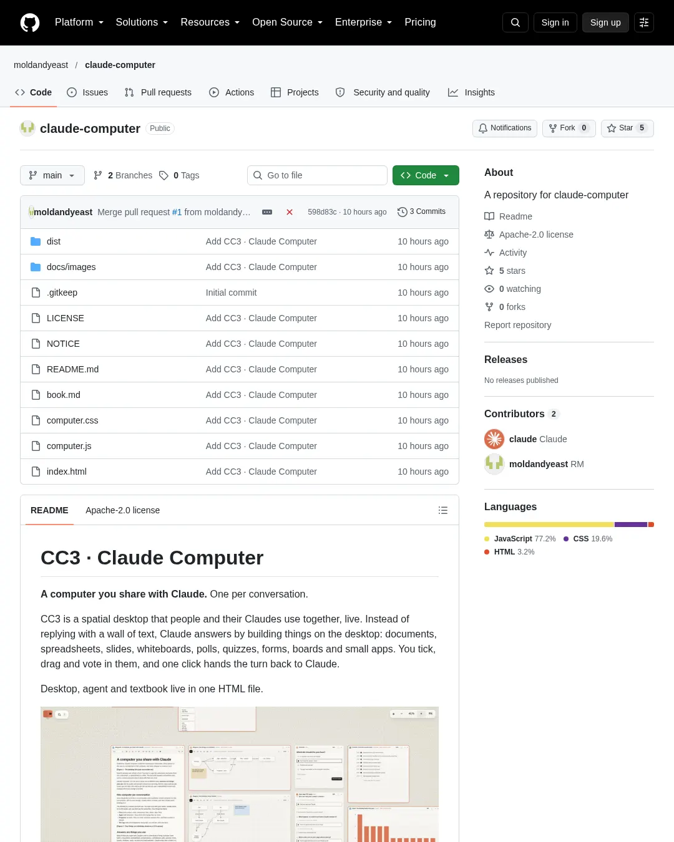The height and width of the screenshot is (842, 674).
Task: Open pull request #1 link
Action: pyautogui.click(x=177, y=212)
